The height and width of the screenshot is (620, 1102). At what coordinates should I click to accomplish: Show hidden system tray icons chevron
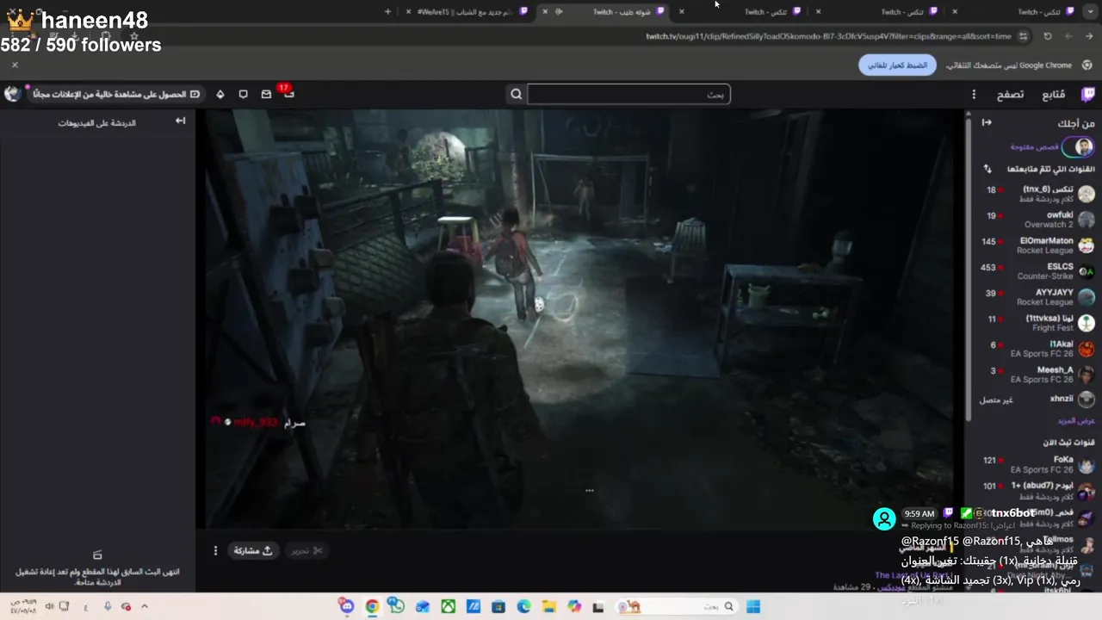tap(144, 606)
